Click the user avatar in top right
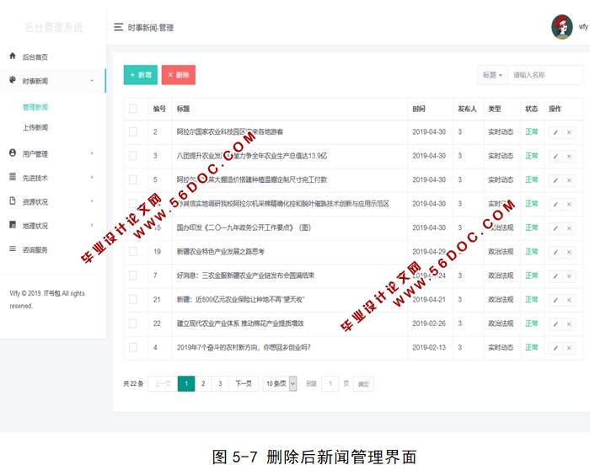The width and height of the screenshot is (590, 476). 561,27
